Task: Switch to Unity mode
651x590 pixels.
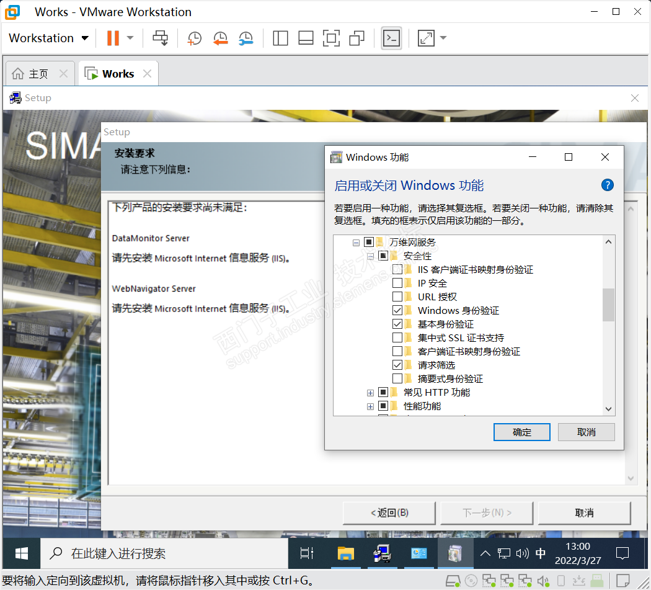Action: tap(357, 38)
